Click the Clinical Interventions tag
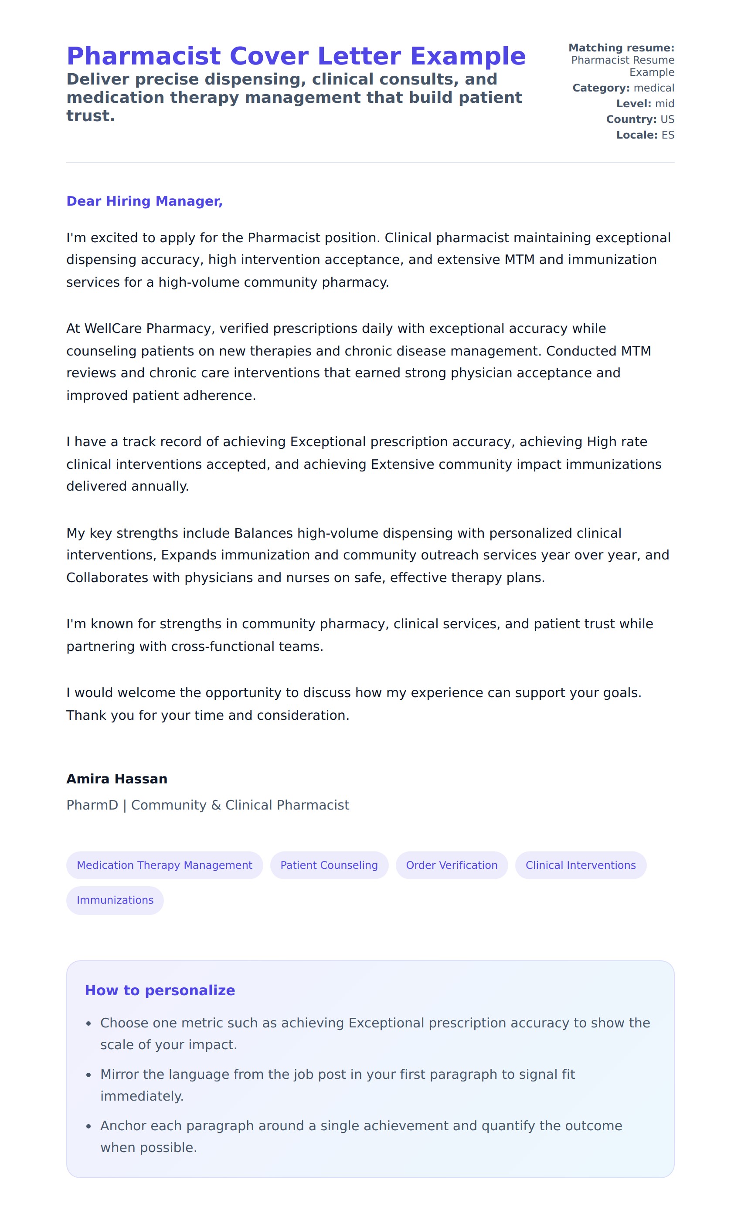Viewport: 741px width, 1220px height. pos(580,865)
